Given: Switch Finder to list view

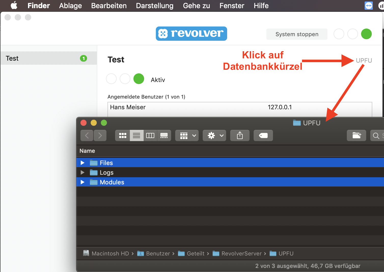Looking at the screenshot, I should pyautogui.click(x=136, y=135).
